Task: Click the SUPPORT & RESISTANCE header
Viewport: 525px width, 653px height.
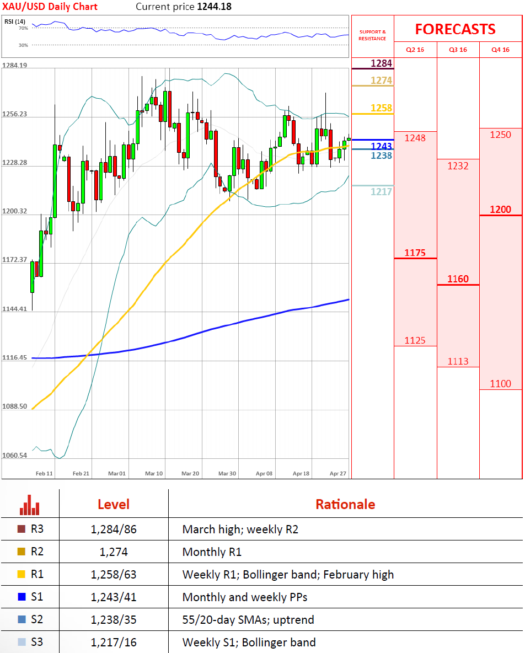Action: [x=372, y=35]
